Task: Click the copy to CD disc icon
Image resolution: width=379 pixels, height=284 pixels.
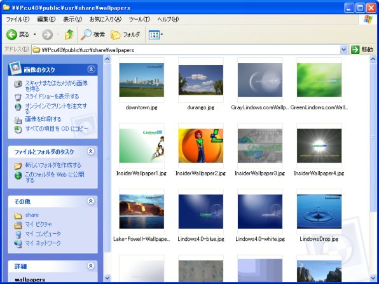Action: pos(18,130)
